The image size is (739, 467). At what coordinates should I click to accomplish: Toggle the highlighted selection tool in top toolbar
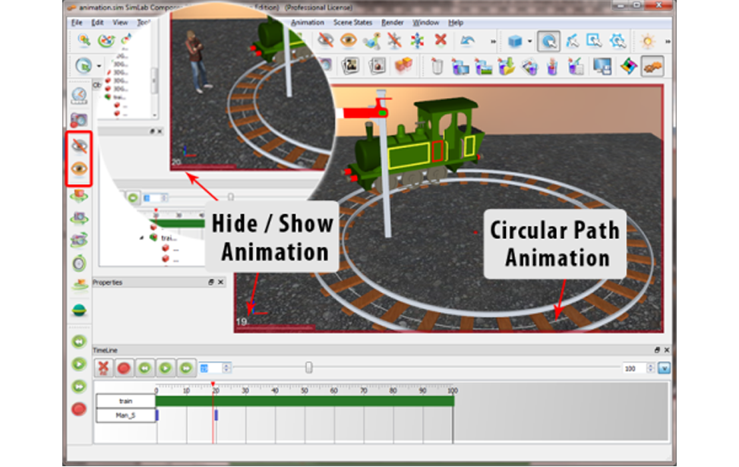pyautogui.click(x=548, y=41)
